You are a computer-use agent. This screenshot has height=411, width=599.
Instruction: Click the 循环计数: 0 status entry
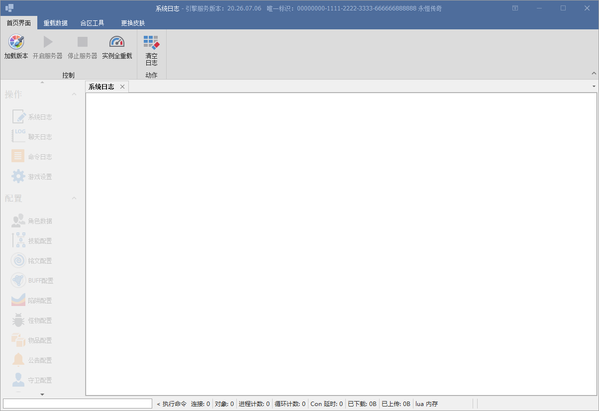tap(290, 404)
